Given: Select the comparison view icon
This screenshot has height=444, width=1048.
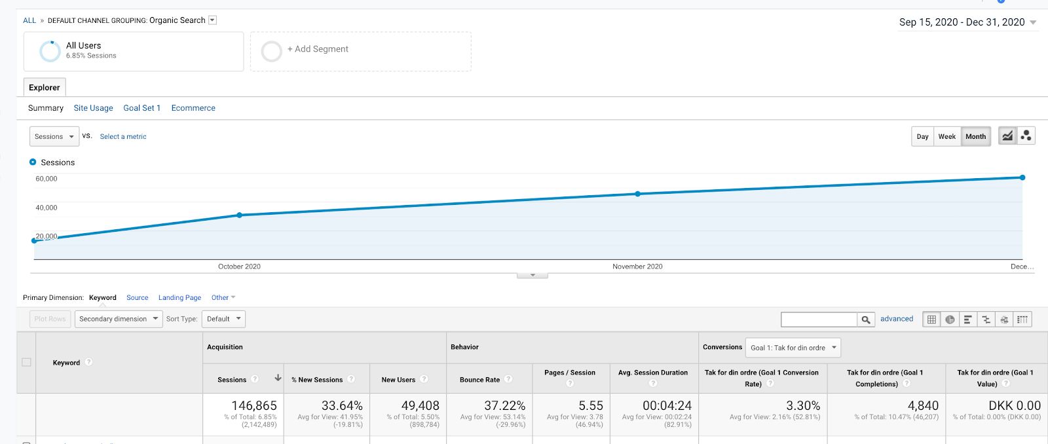Looking at the screenshot, I should pos(986,320).
